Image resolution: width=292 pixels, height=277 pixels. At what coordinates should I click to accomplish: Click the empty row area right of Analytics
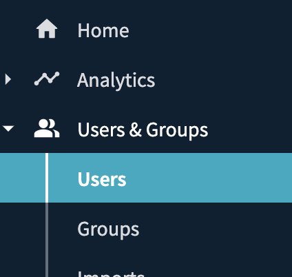tap(224, 80)
